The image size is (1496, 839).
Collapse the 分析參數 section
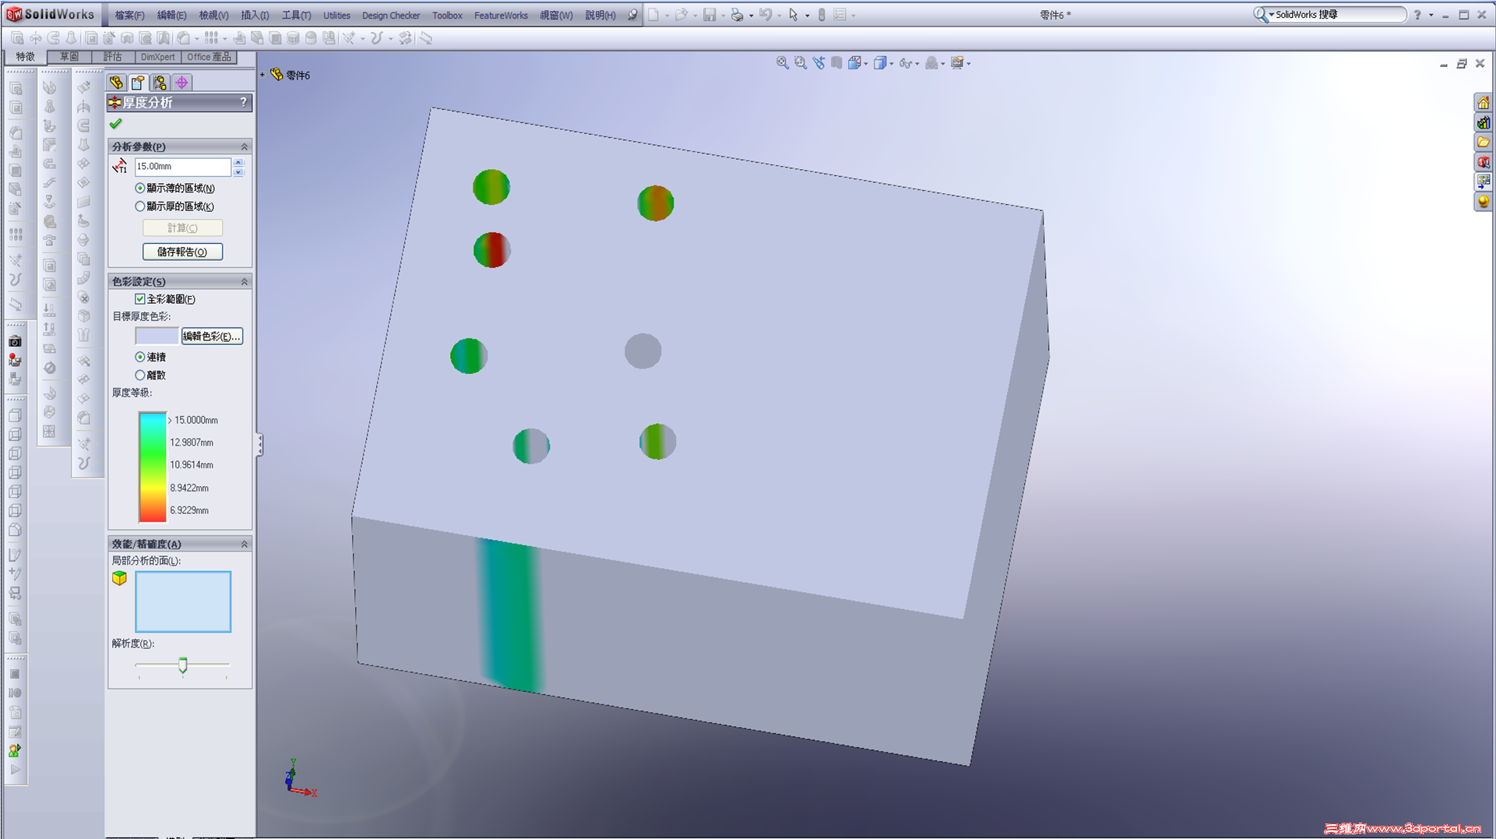(244, 146)
